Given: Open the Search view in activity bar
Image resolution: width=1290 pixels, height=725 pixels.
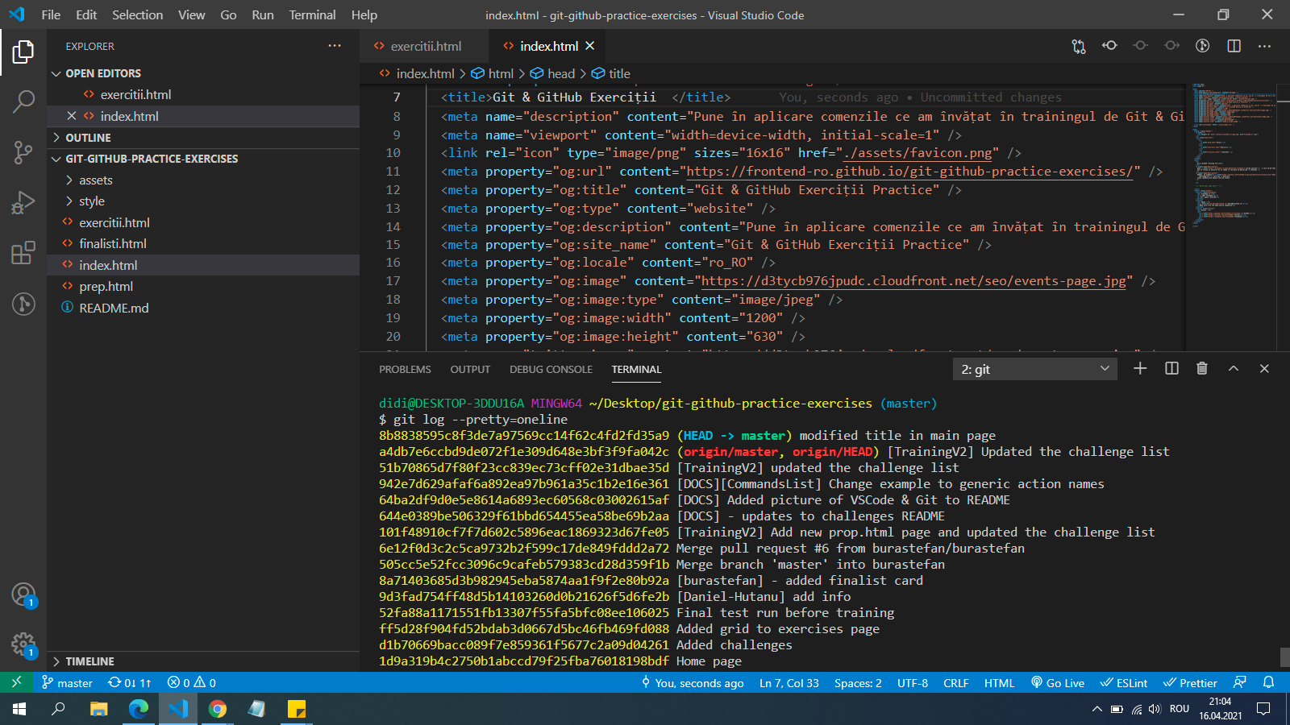Looking at the screenshot, I should click(x=23, y=101).
